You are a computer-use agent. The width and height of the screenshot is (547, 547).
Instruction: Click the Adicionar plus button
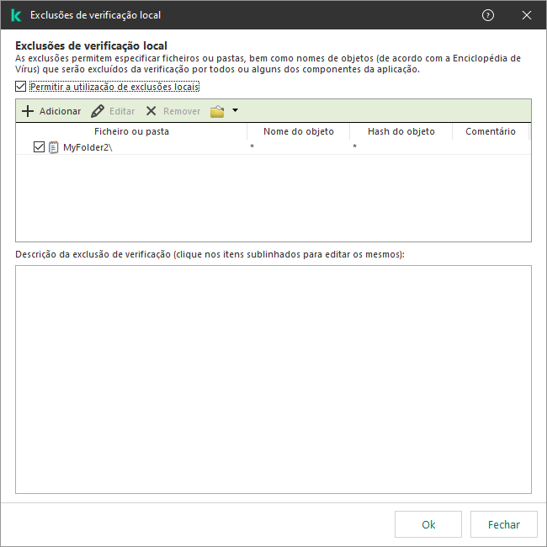point(51,111)
